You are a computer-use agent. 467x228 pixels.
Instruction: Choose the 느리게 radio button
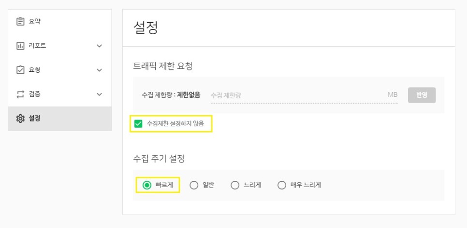click(235, 185)
